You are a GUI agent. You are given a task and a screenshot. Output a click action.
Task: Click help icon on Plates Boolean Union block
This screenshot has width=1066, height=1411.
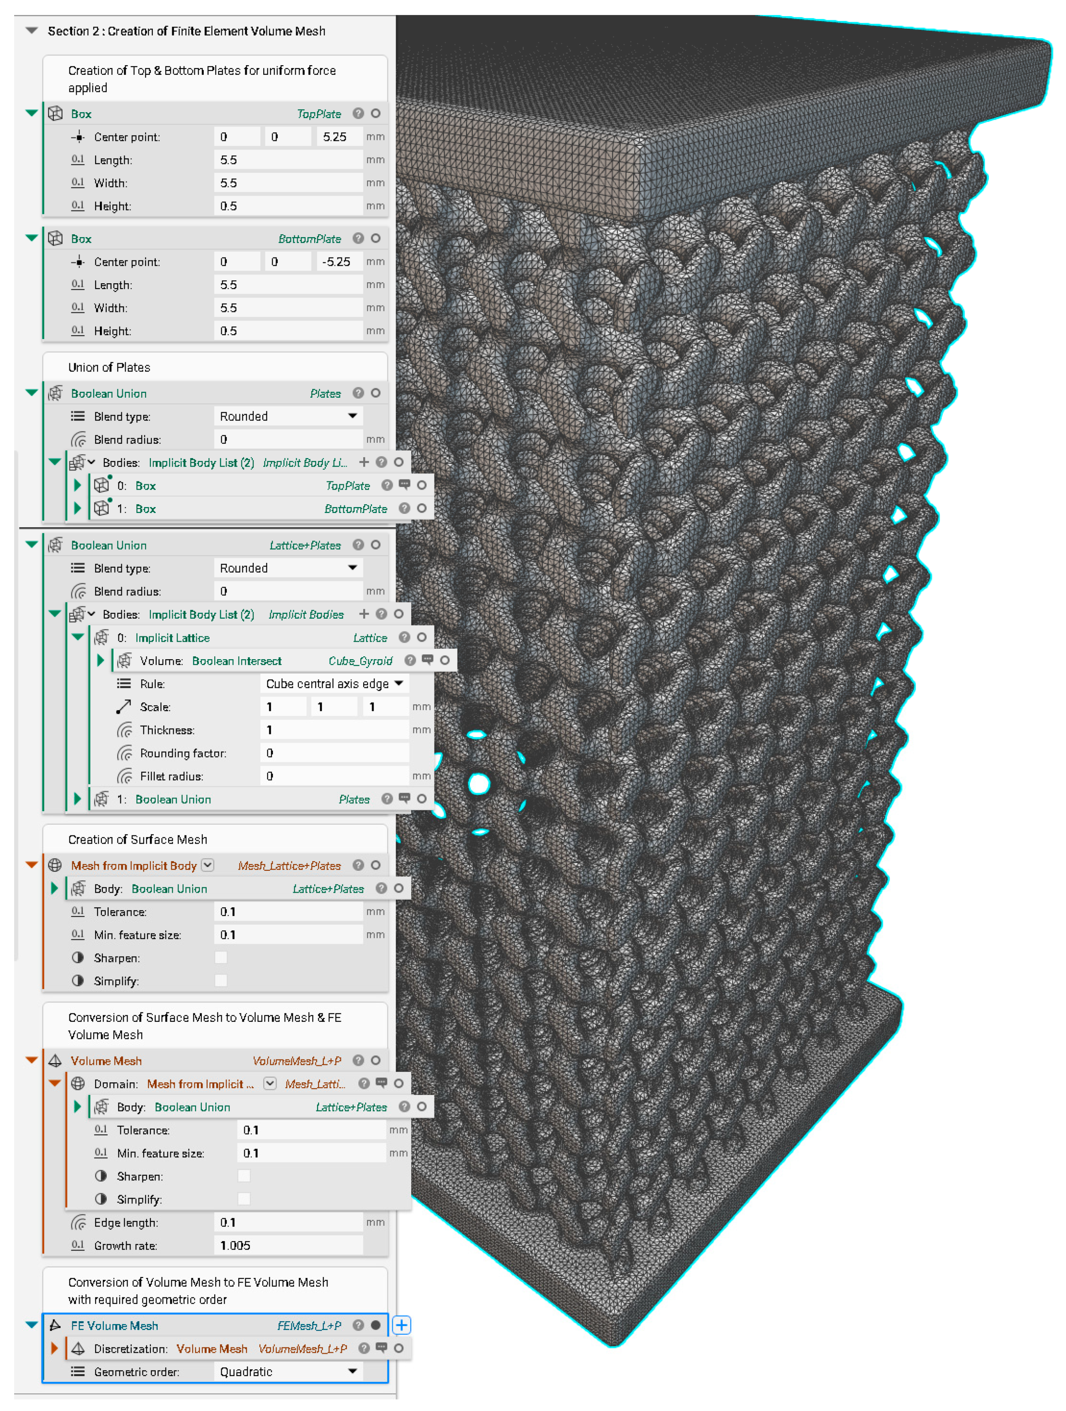[x=358, y=393]
